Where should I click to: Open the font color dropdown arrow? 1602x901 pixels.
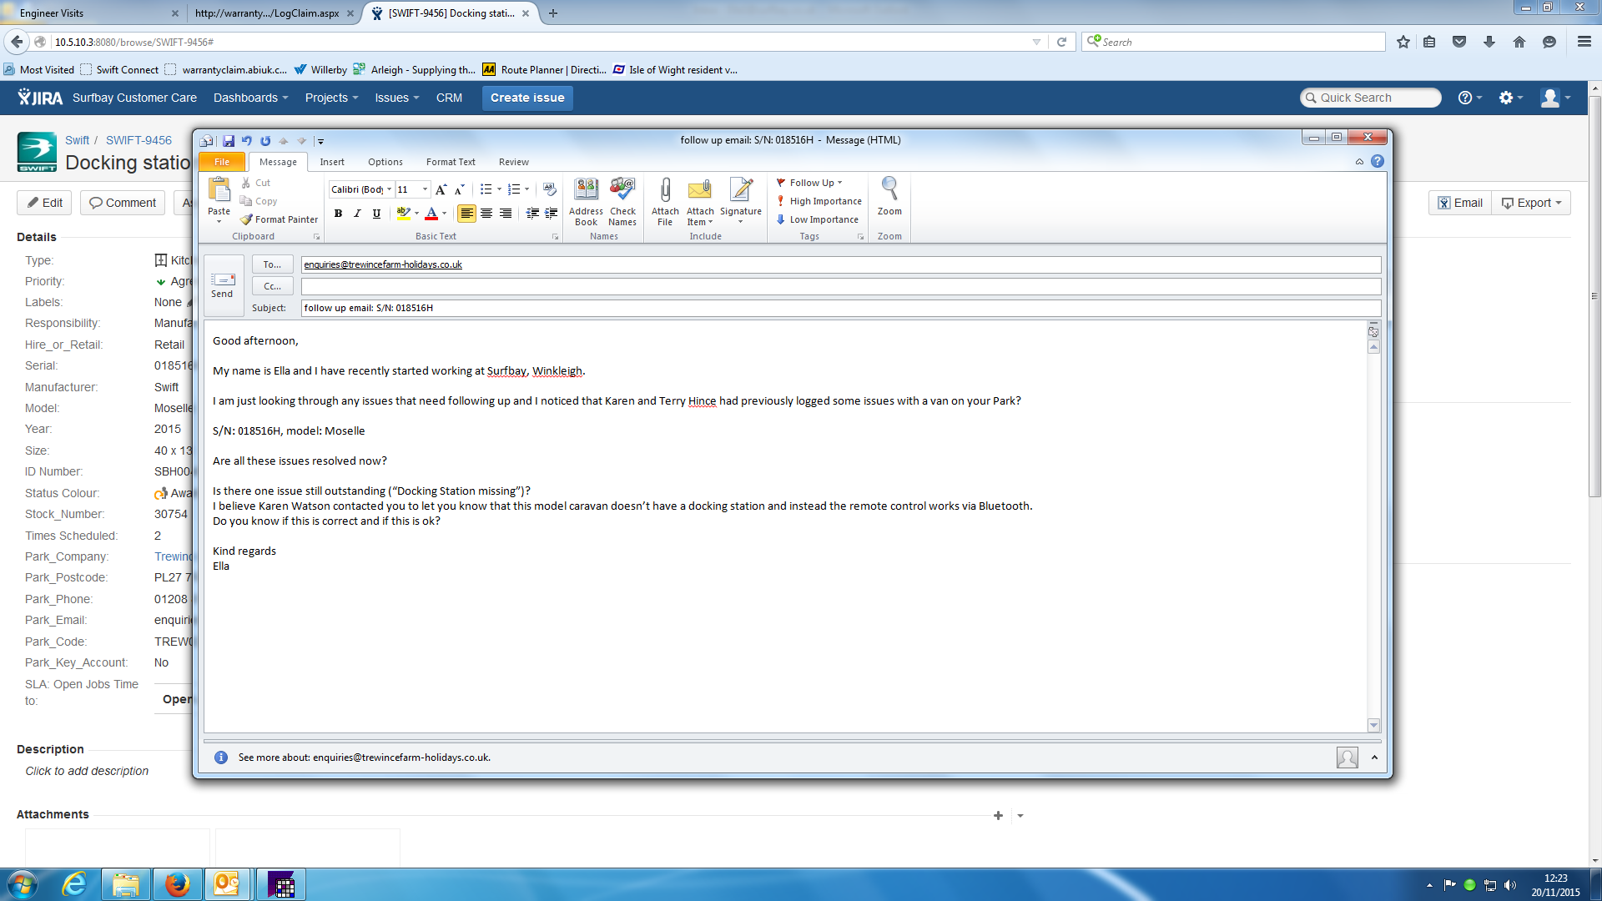[x=444, y=214]
